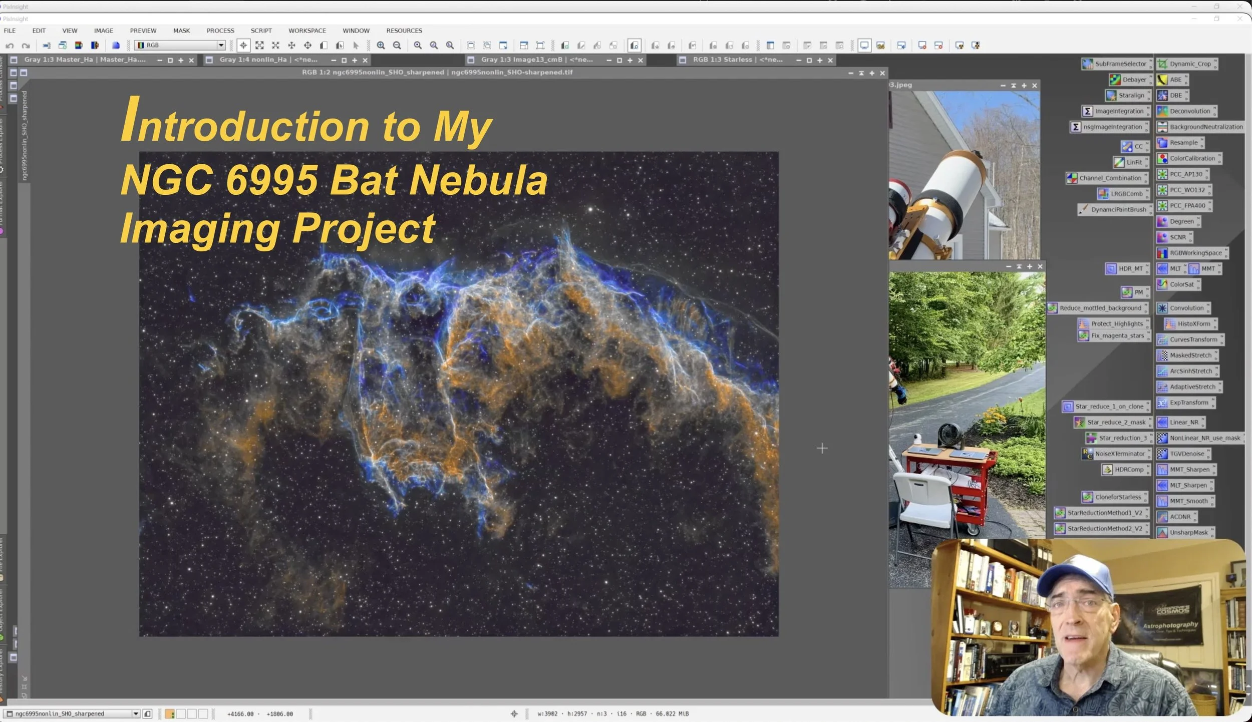Click the undo arrow in the toolbar
Screen dimensions: 1252x722
tap(10, 46)
